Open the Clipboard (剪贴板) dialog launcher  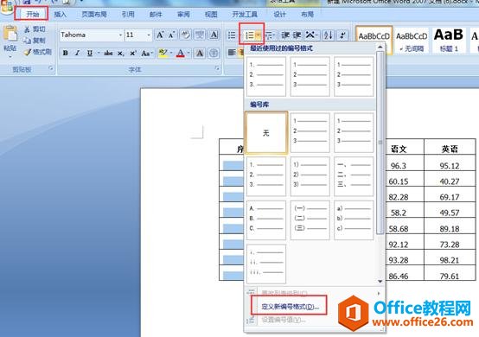51,68
